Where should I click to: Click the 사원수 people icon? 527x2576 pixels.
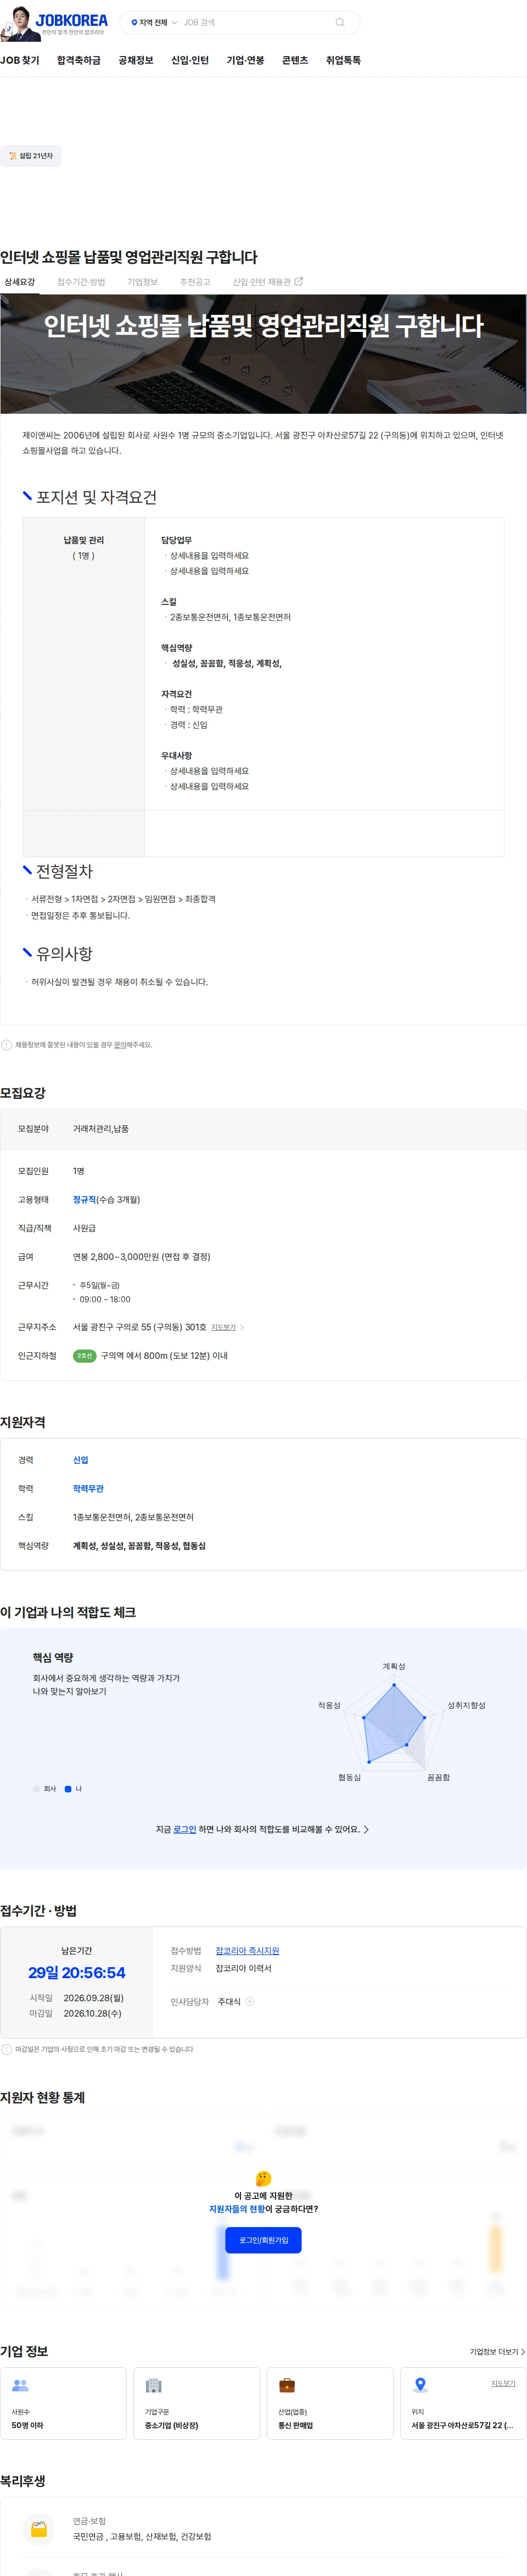20,2386
